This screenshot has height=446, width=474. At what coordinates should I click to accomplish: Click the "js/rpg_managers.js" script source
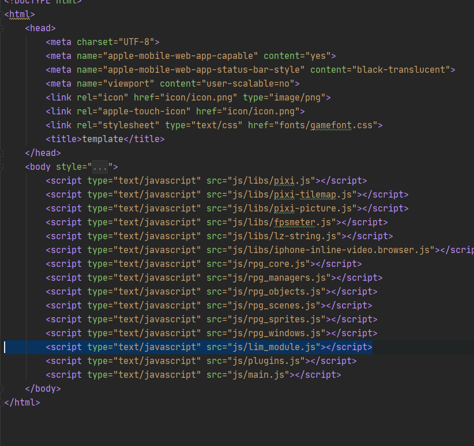click(x=279, y=278)
